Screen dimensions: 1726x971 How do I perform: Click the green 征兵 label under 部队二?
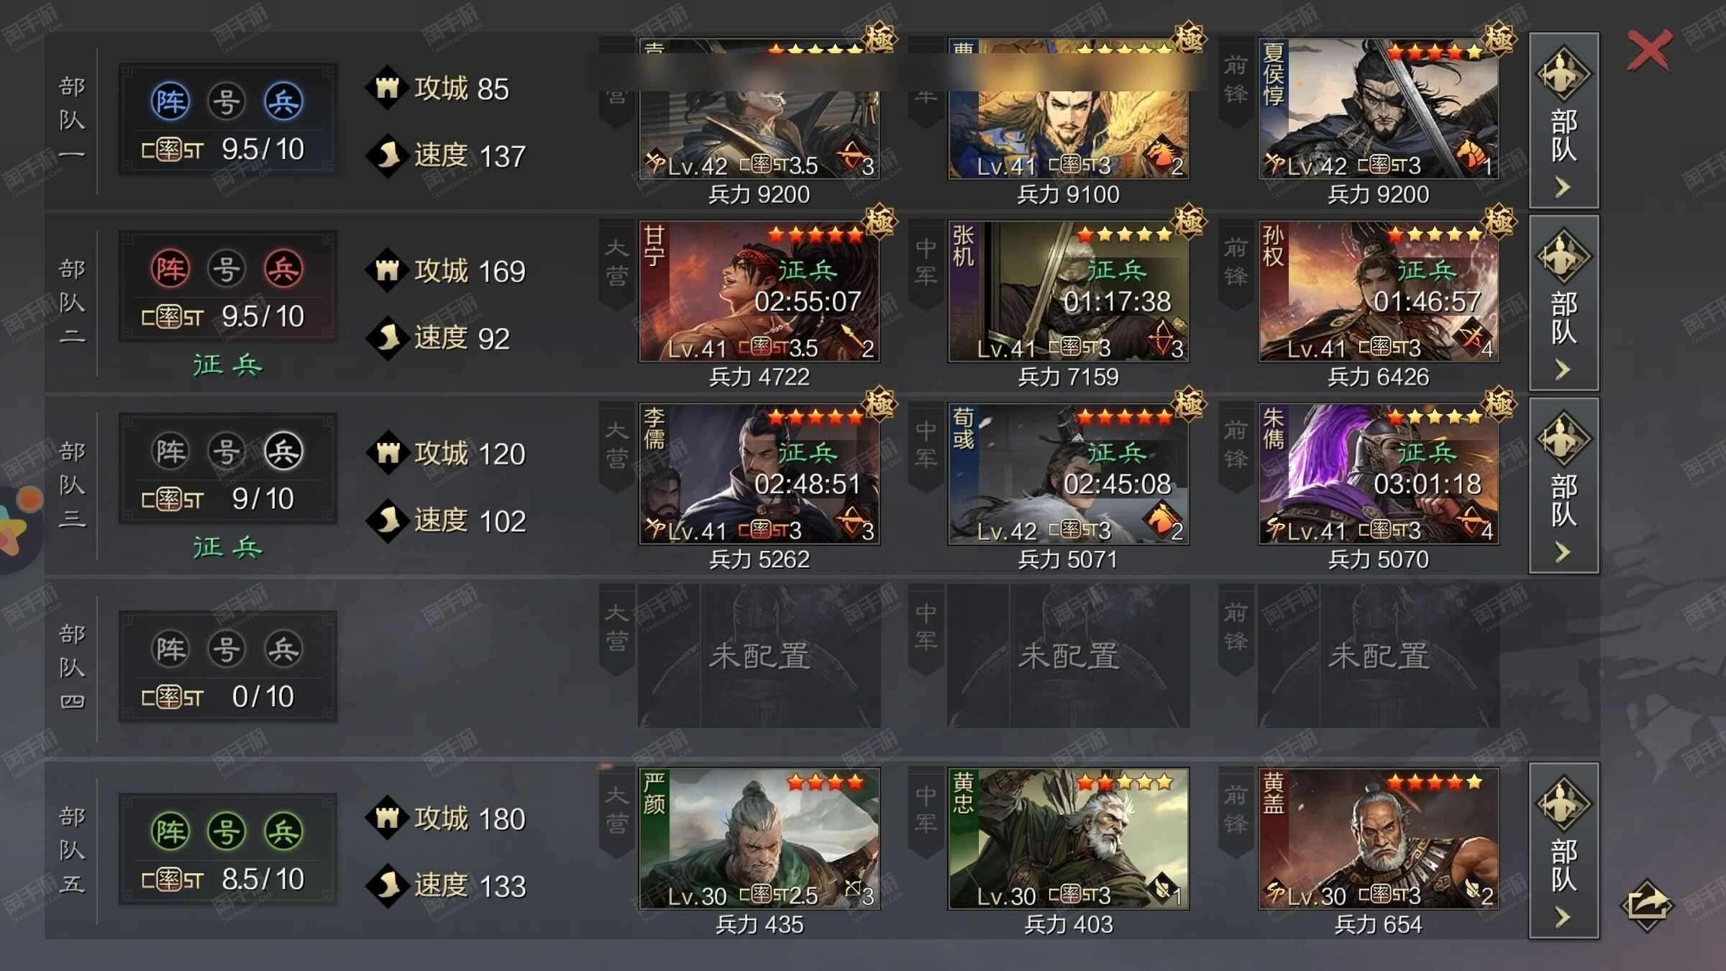(x=228, y=365)
